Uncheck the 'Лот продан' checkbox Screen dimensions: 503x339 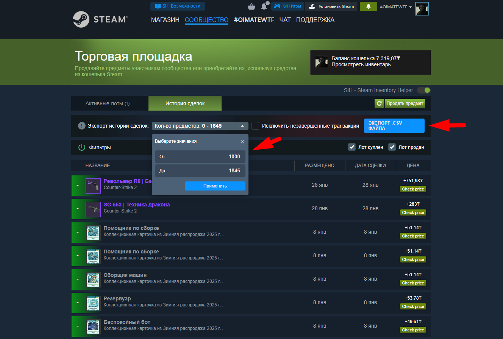[392, 147]
